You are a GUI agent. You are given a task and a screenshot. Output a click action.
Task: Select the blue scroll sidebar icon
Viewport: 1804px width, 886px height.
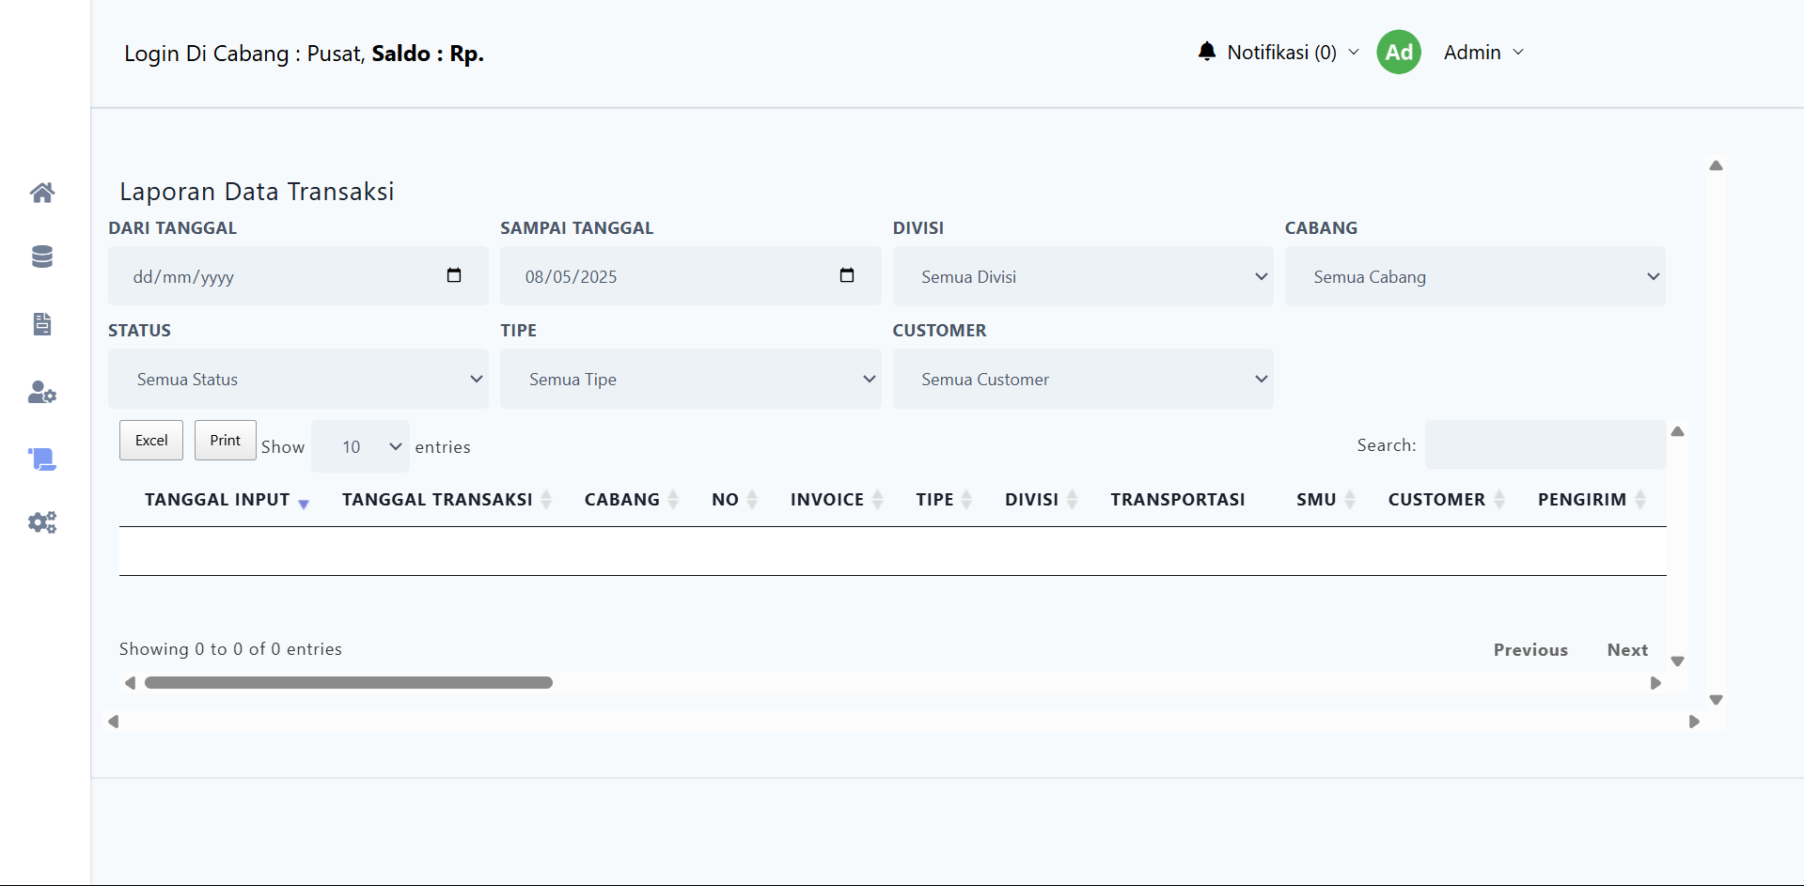42,459
